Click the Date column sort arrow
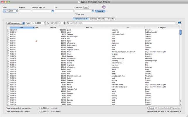188x117 pixels. click(33, 28)
